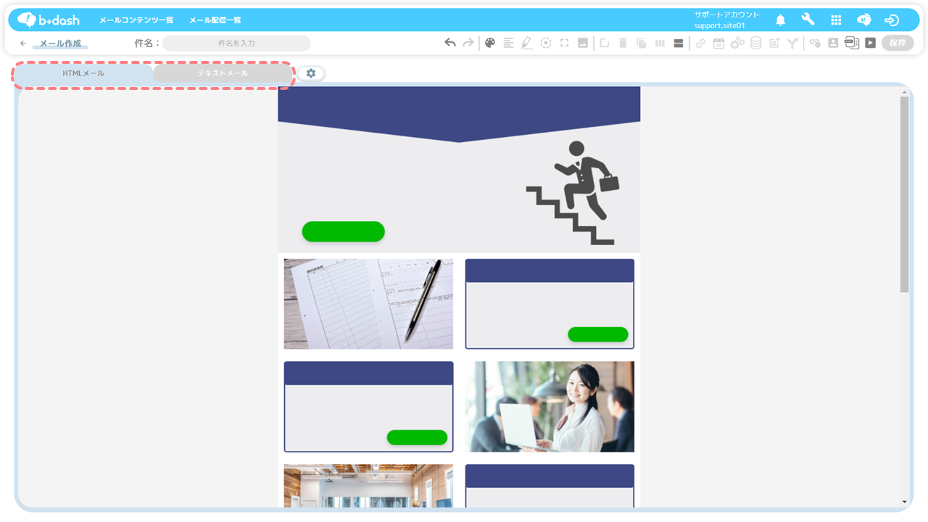
Task: Click the メール作成 title
Action: pyautogui.click(x=60, y=43)
